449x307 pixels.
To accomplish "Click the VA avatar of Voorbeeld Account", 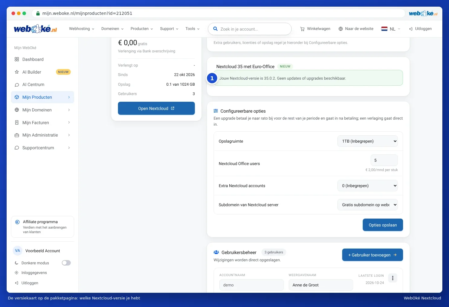I will pyautogui.click(x=18, y=251).
